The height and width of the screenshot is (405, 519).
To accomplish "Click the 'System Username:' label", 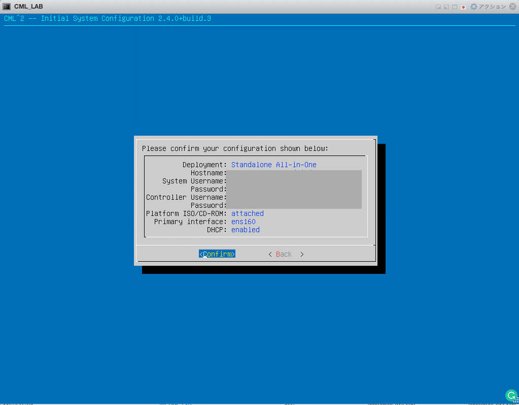I will pos(194,181).
